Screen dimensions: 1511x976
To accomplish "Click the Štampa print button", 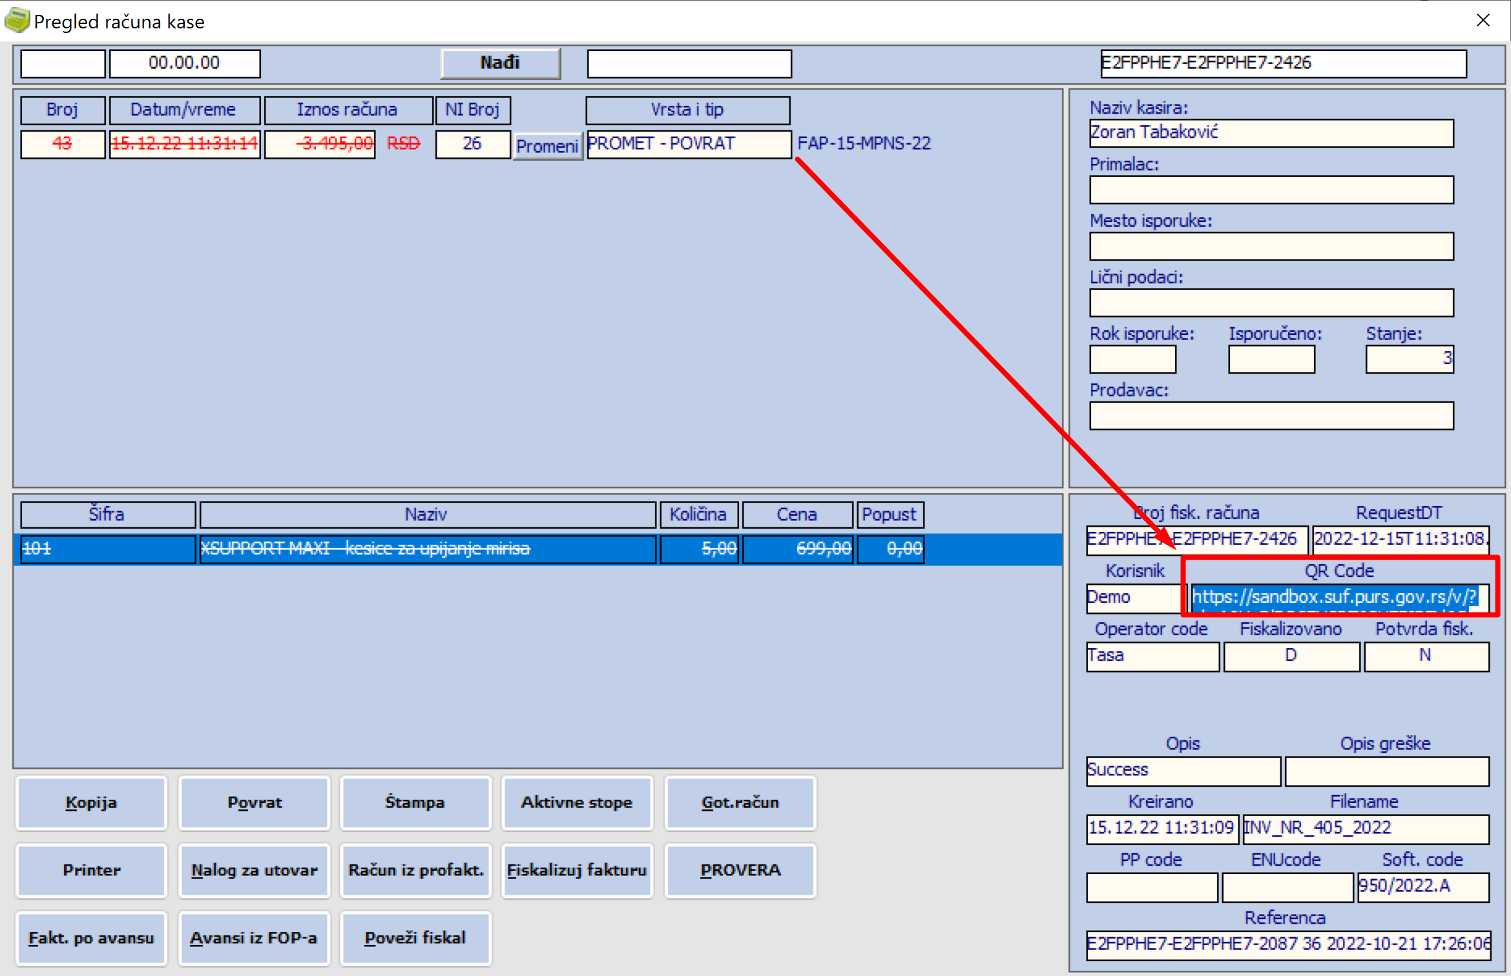I will pos(415,802).
